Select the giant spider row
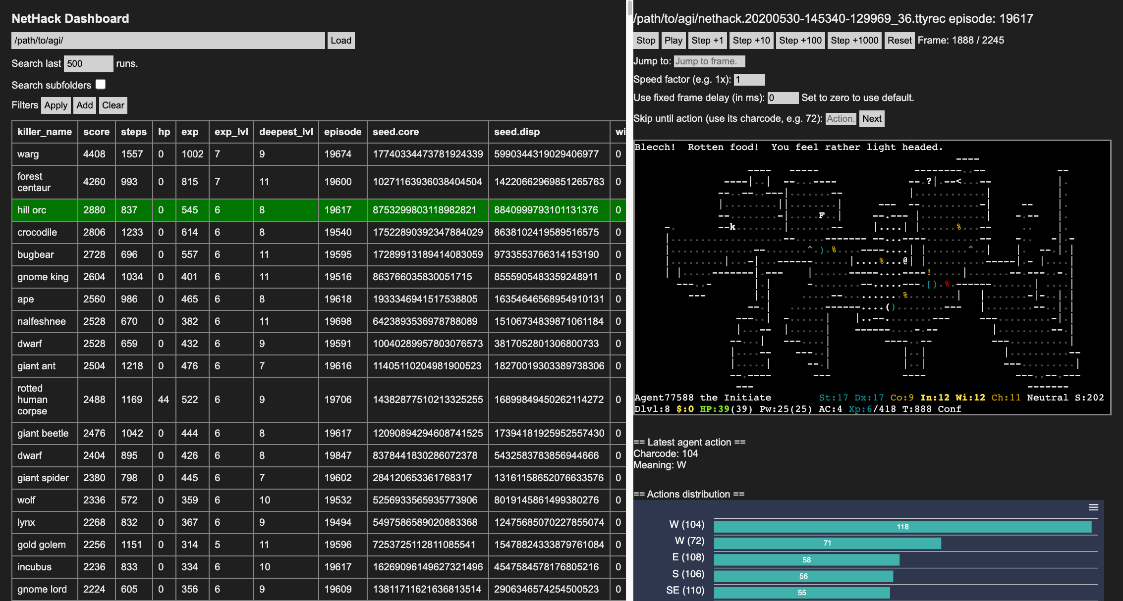This screenshot has height=601, width=1123. coord(319,478)
